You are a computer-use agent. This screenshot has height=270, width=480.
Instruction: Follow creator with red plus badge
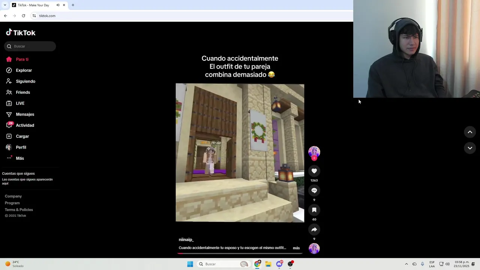click(x=314, y=158)
